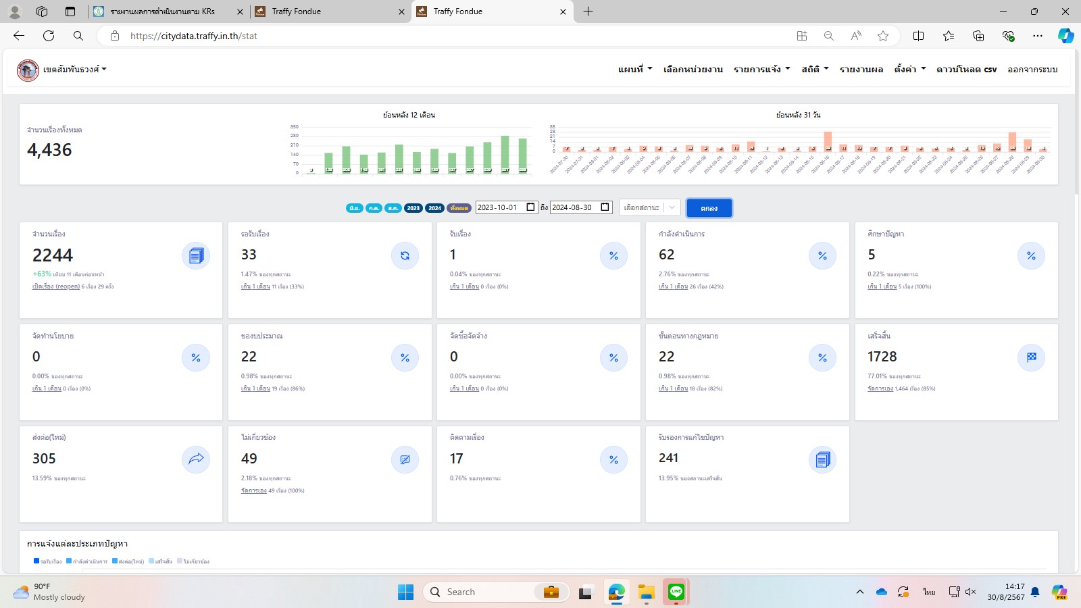
Task: Click the document icon in จำนวนเรื่อง card
Action: pos(196,256)
